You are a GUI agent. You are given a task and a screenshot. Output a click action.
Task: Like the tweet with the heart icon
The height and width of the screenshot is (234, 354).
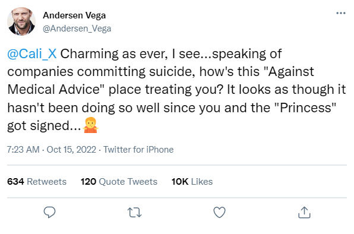pos(219,212)
